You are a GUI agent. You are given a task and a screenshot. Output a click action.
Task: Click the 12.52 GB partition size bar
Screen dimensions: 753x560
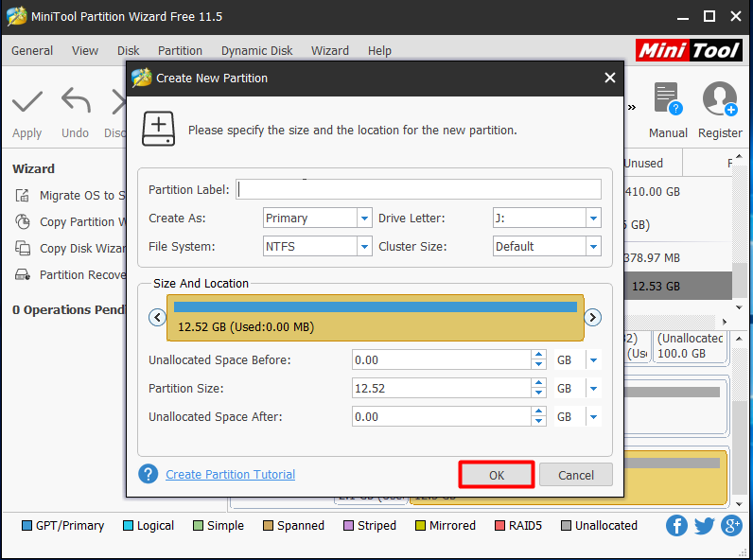click(375, 318)
